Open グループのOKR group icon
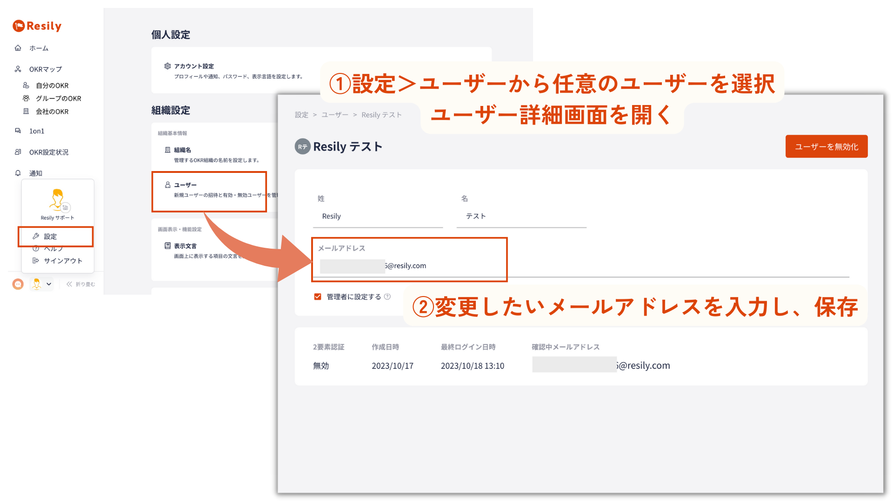 27,99
